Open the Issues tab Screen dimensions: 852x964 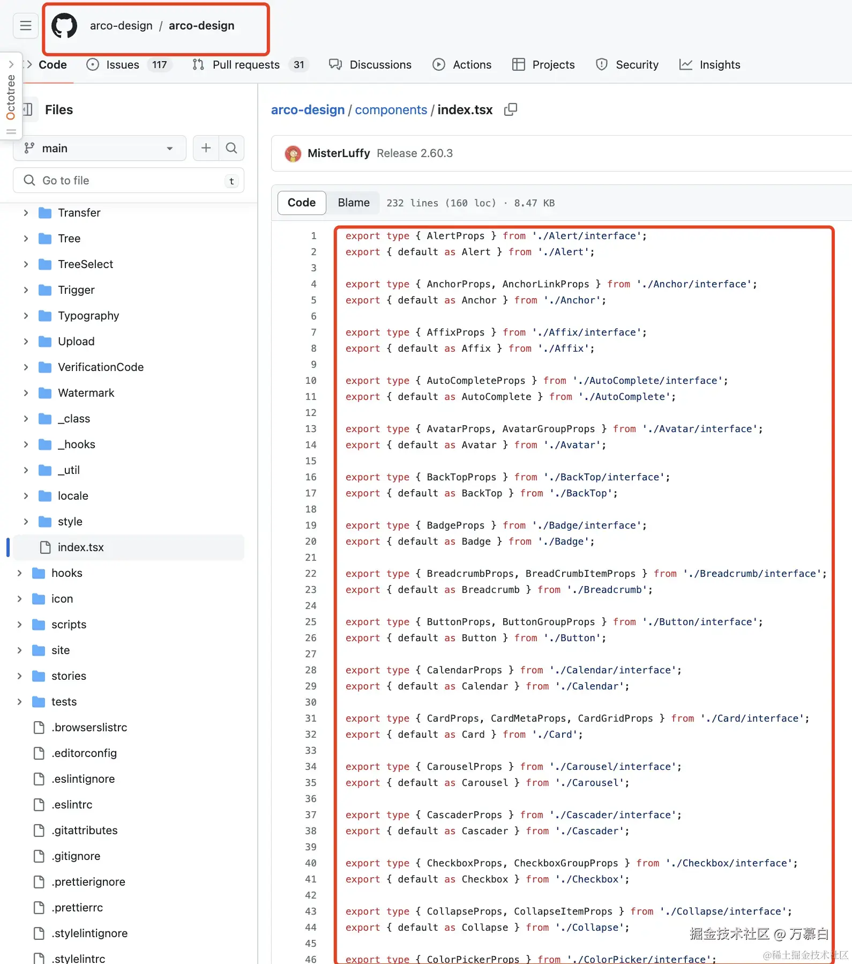click(129, 64)
